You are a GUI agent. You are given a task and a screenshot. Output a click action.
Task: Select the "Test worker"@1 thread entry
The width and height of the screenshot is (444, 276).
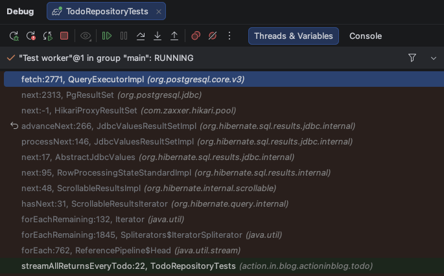click(106, 58)
